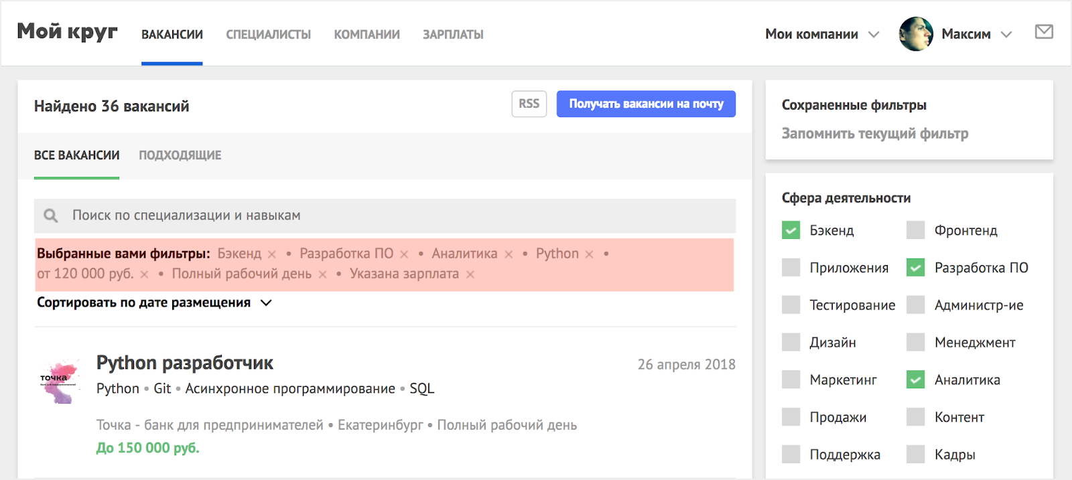Click the RSS button

(x=529, y=104)
